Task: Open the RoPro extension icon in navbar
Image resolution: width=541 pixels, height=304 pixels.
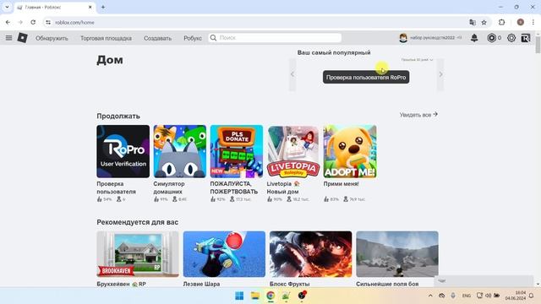Action: [x=526, y=38]
